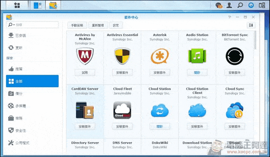Install the Antivirus Essential package

[122, 73]
